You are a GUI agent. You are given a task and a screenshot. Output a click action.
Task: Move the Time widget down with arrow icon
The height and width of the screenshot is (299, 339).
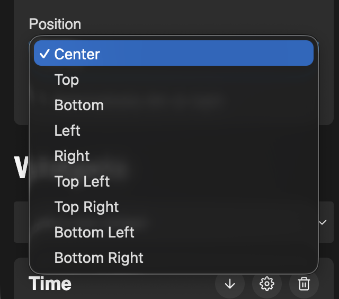pos(229,285)
